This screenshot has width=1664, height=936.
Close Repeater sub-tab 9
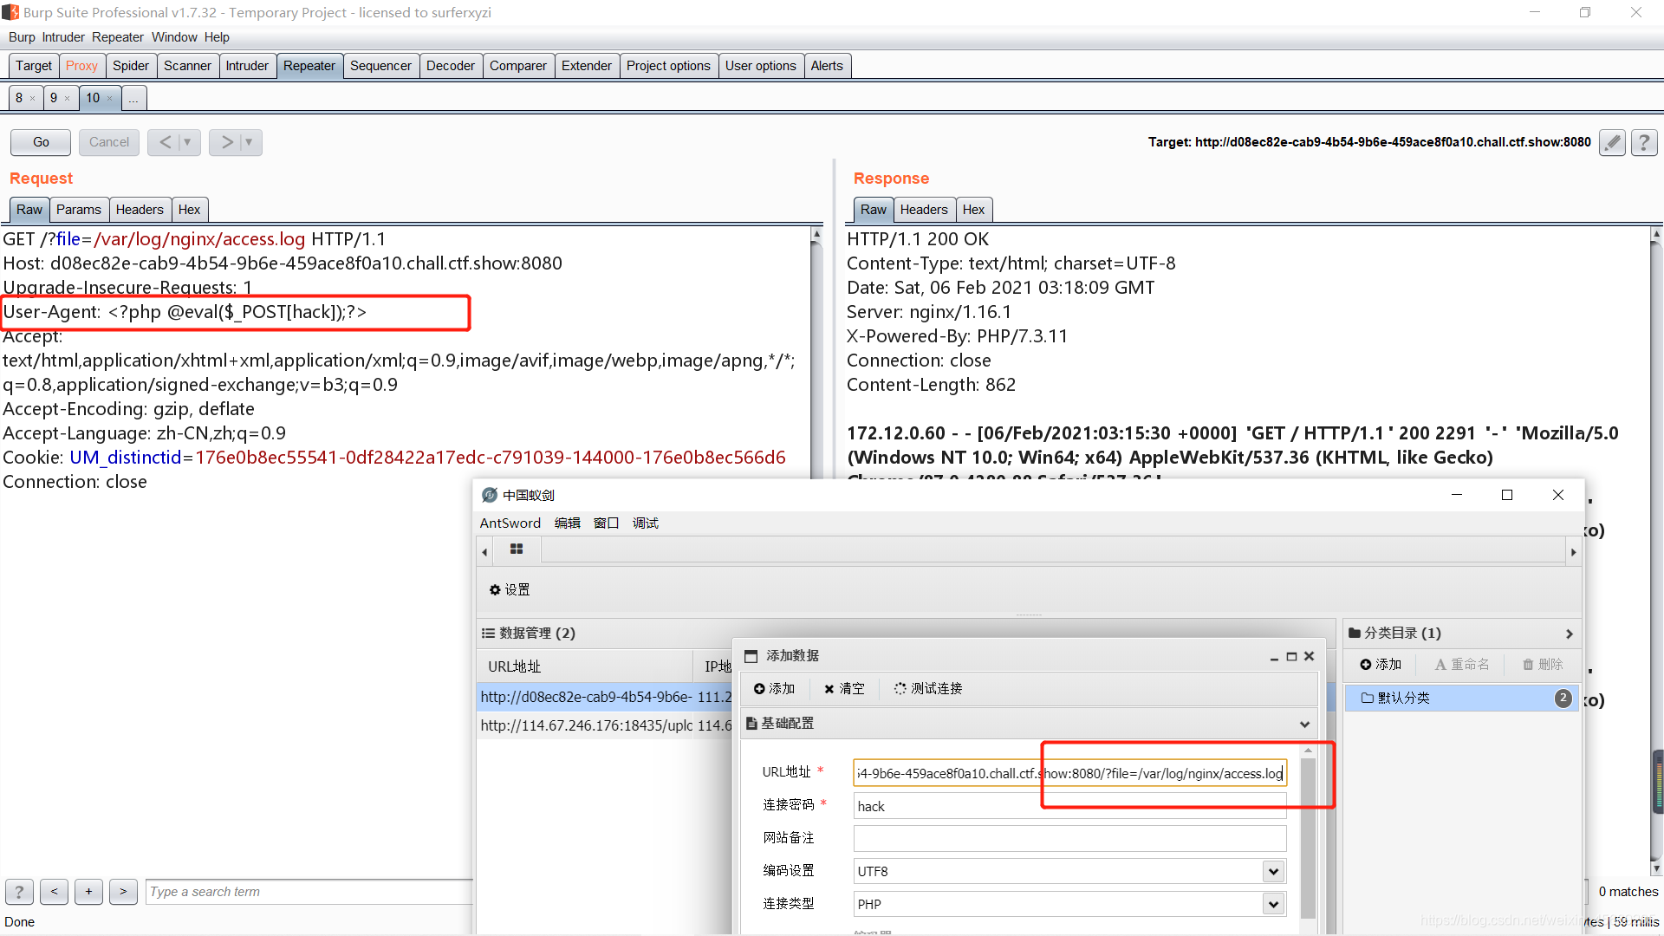[67, 99]
